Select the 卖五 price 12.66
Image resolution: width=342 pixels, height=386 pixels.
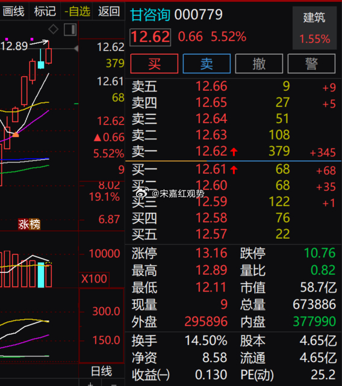pyautogui.click(x=211, y=87)
